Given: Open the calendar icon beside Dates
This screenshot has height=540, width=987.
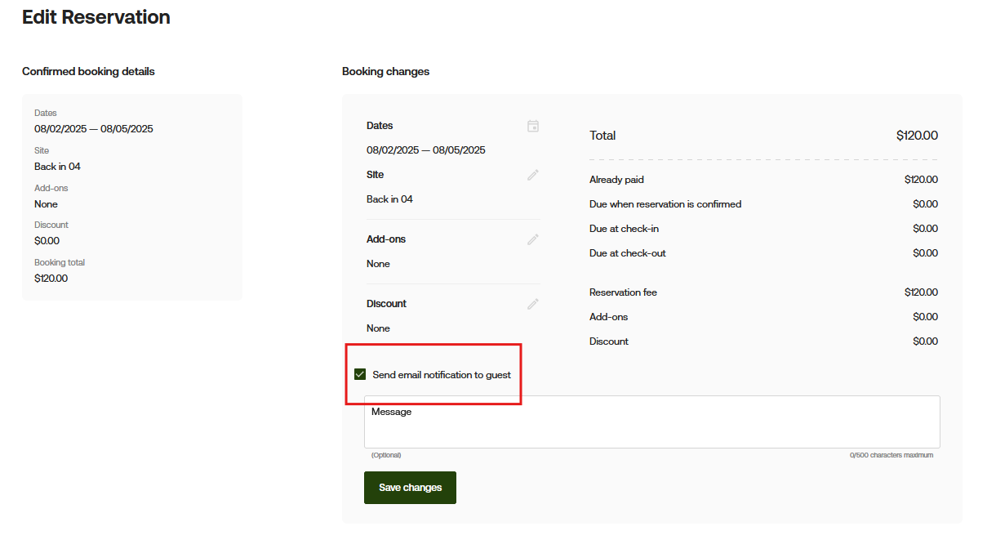Looking at the screenshot, I should point(533,126).
